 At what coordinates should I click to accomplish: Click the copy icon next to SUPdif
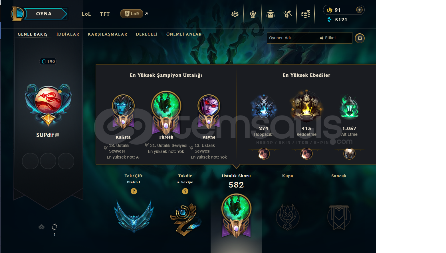pyautogui.click(x=57, y=135)
